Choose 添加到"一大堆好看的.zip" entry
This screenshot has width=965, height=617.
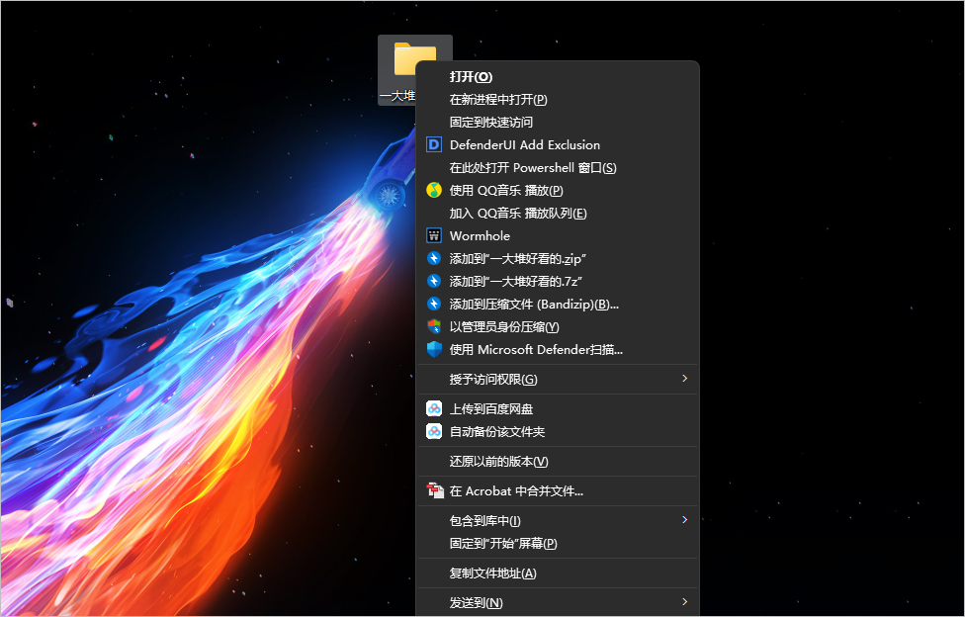point(558,259)
